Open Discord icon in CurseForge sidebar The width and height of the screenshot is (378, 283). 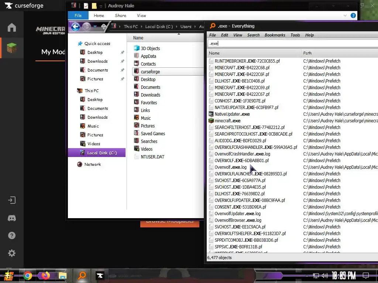(11, 218)
